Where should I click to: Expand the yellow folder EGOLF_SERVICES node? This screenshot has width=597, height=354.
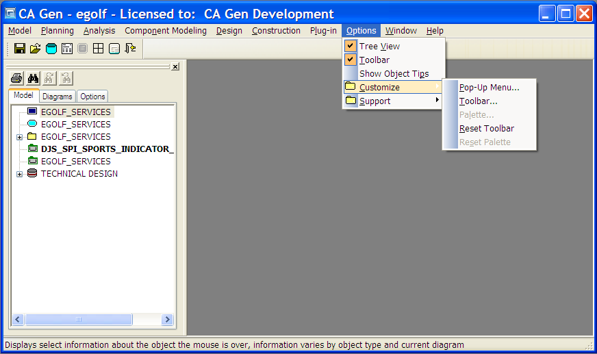pyautogui.click(x=19, y=137)
